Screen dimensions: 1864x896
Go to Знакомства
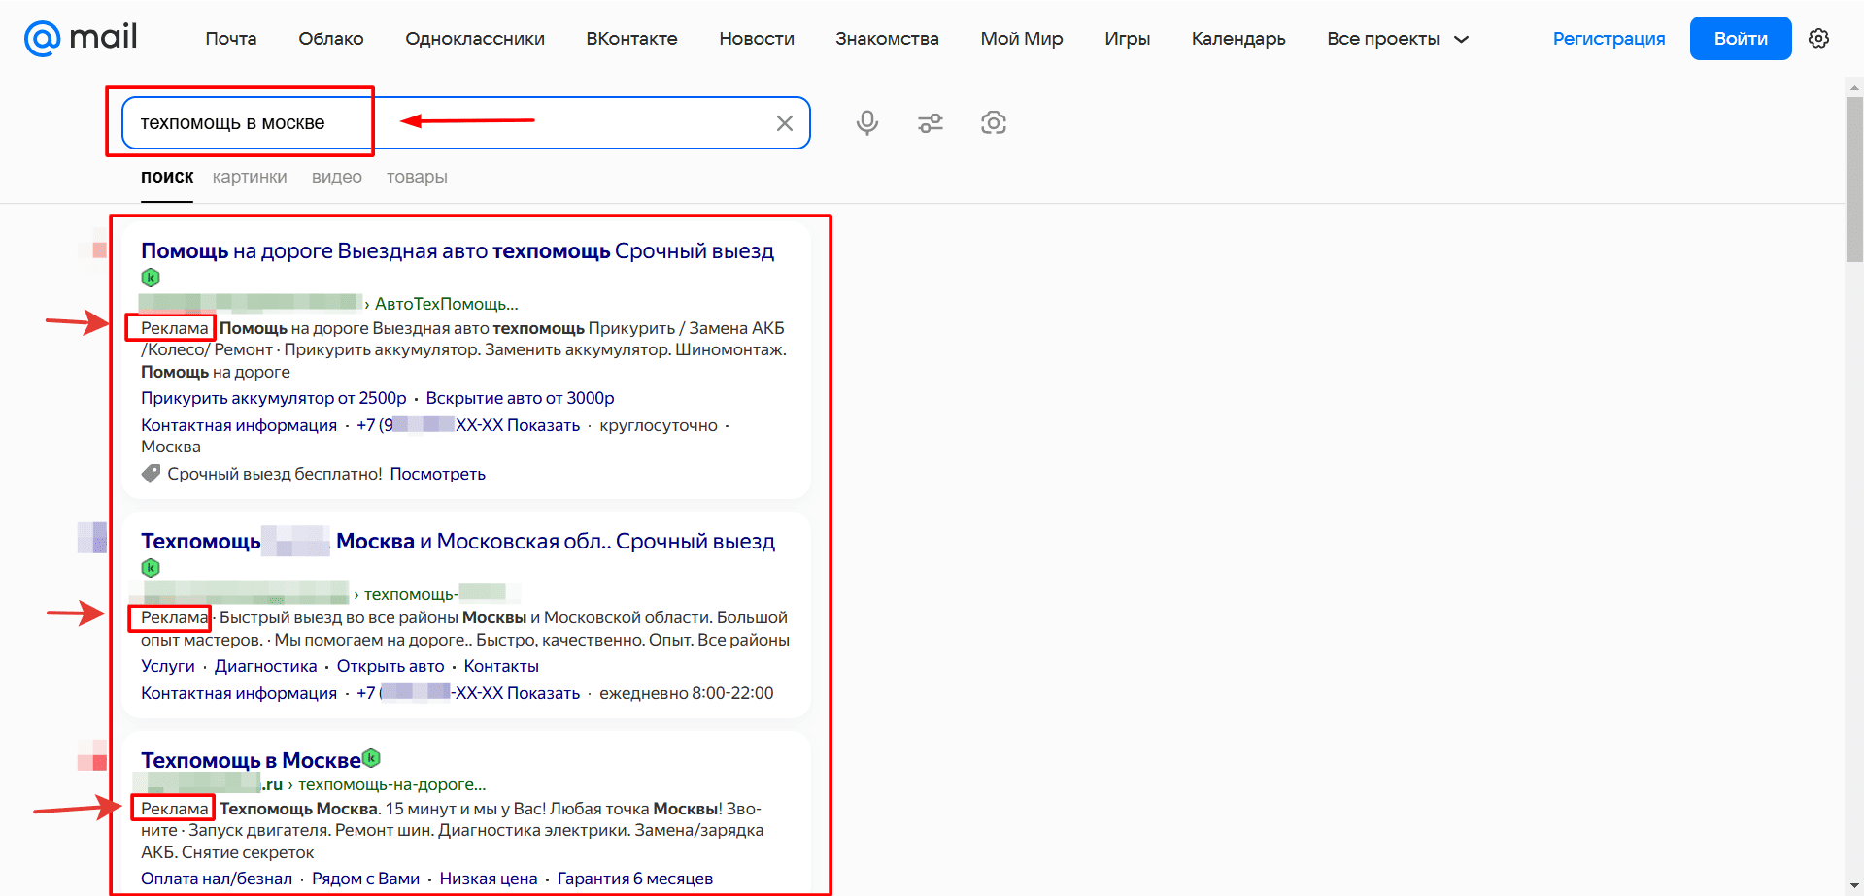coord(887,39)
